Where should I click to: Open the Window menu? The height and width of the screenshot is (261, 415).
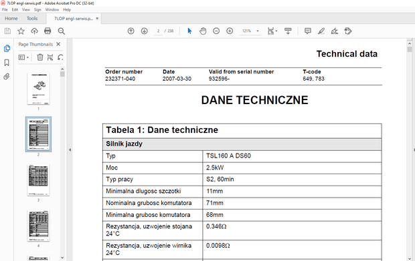52,10
